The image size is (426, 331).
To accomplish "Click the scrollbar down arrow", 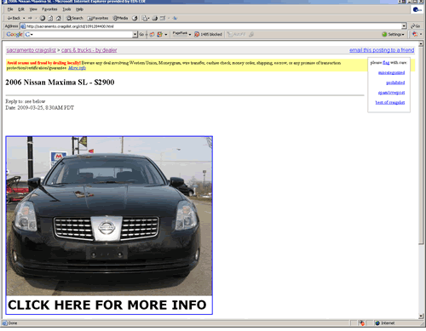I will tap(421, 317).
